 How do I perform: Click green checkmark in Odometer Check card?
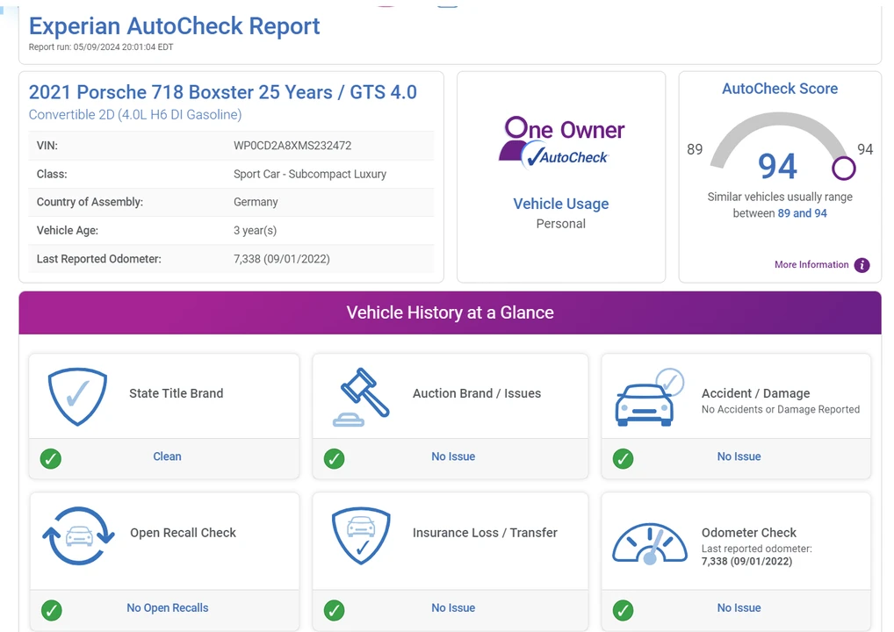[624, 610]
